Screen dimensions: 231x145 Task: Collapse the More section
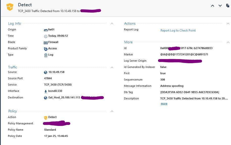click(228, 42)
